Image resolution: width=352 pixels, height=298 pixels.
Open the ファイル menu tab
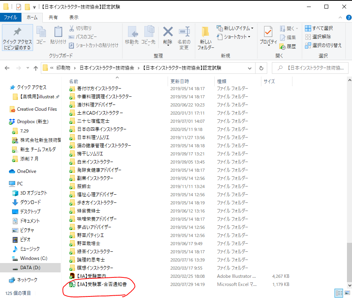(x=11, y=17)
